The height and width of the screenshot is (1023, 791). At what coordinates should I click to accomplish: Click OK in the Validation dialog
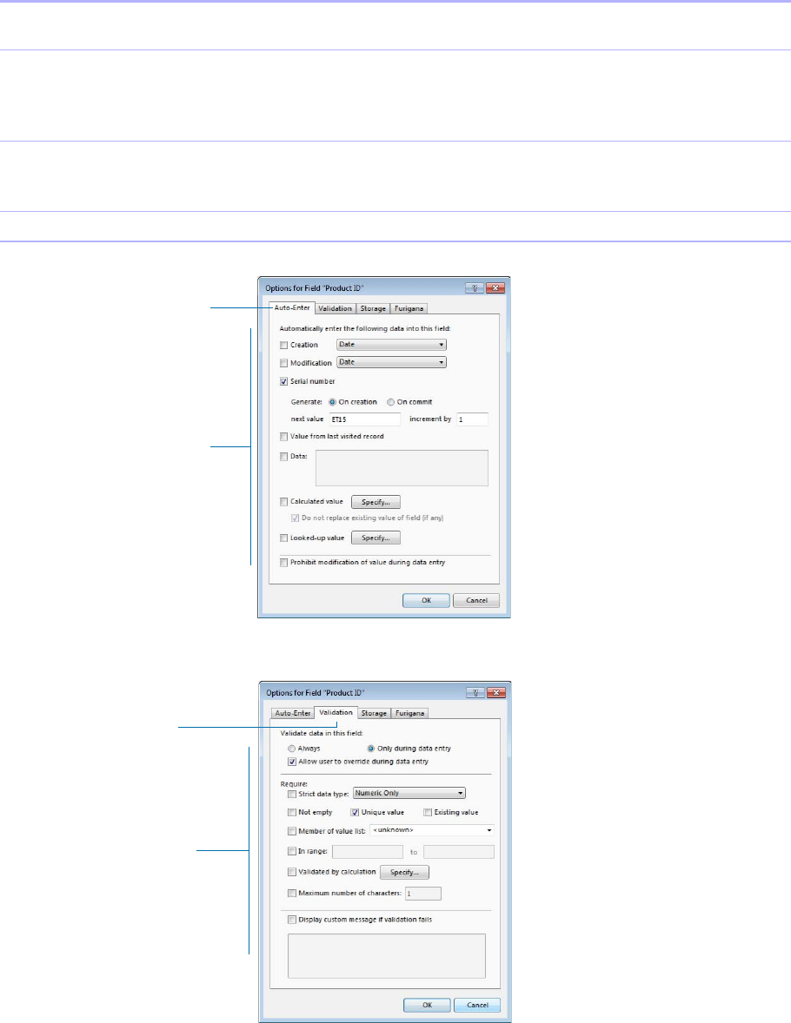[x=427, y=1005]
